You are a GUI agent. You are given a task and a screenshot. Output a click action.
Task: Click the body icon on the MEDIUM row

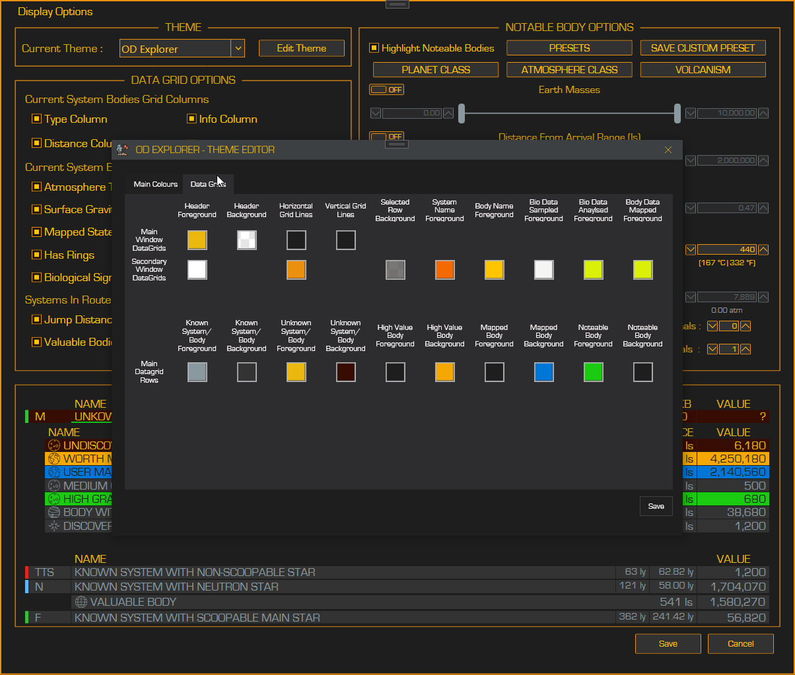coord(54,486)
